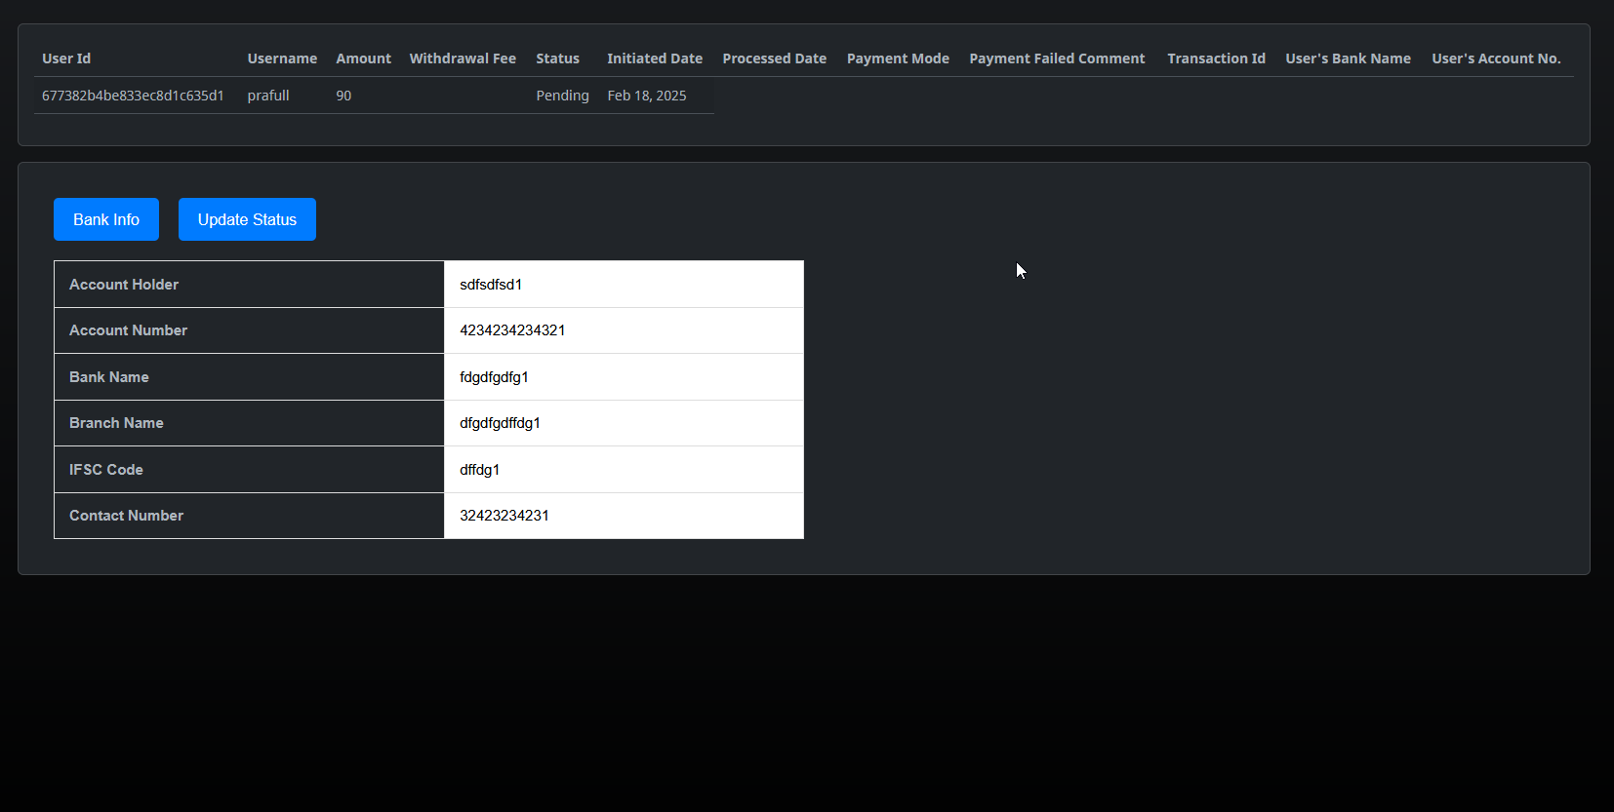
Task: Click the Initiated Date column header
Action: 654,58
